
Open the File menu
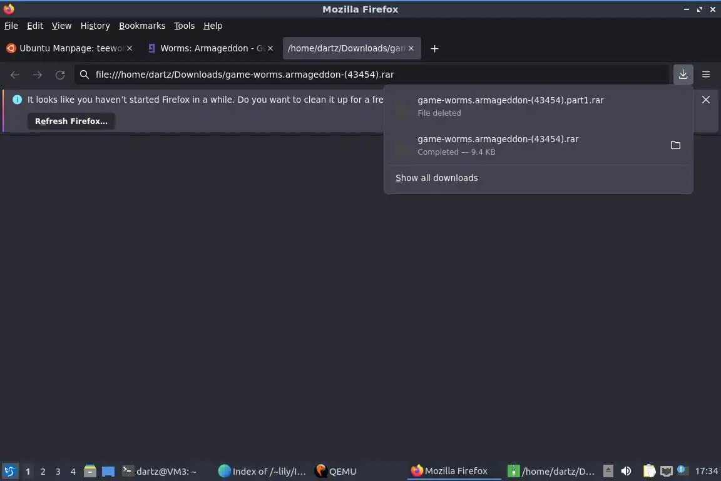(x=11, y=26)
